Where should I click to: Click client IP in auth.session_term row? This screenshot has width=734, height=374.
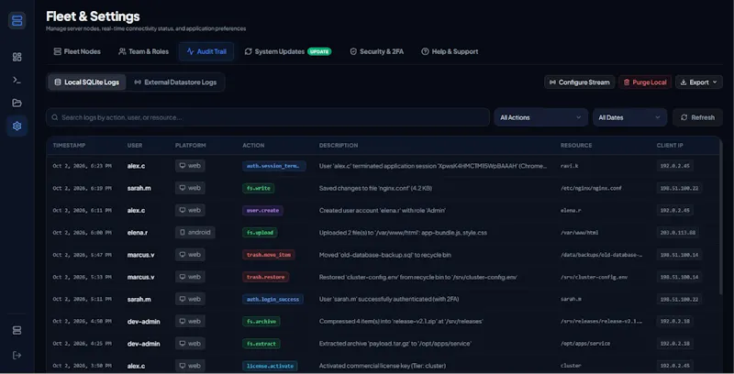674,166
